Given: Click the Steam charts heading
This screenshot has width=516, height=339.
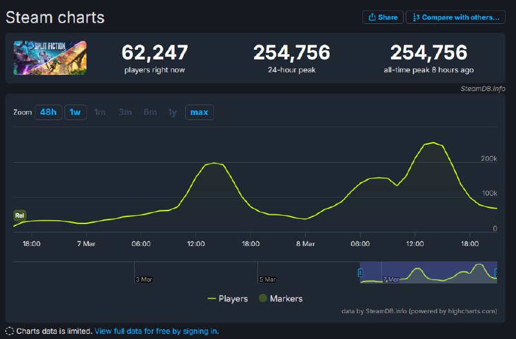Looking at the screenshot, I should coord(55,17).
